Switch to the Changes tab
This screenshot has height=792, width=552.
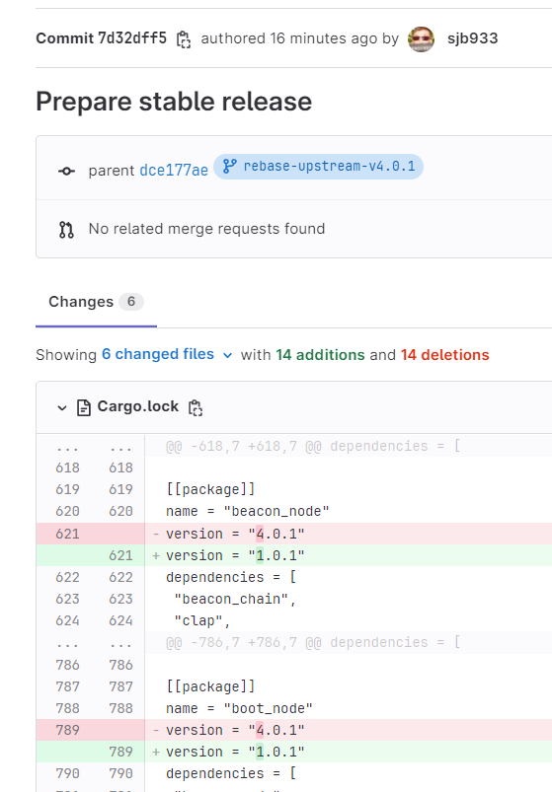(x=96, y=302)
